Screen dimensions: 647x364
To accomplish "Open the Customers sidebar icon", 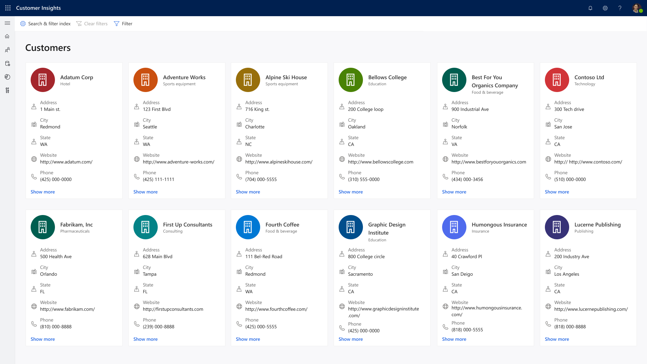I will point(7,50).
